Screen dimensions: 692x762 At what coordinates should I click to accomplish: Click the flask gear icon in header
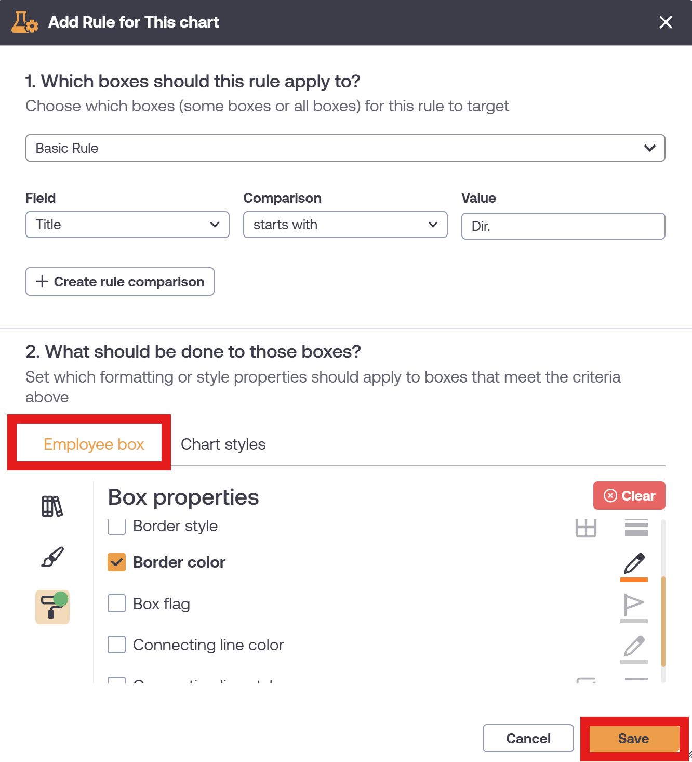pos(24,22)
